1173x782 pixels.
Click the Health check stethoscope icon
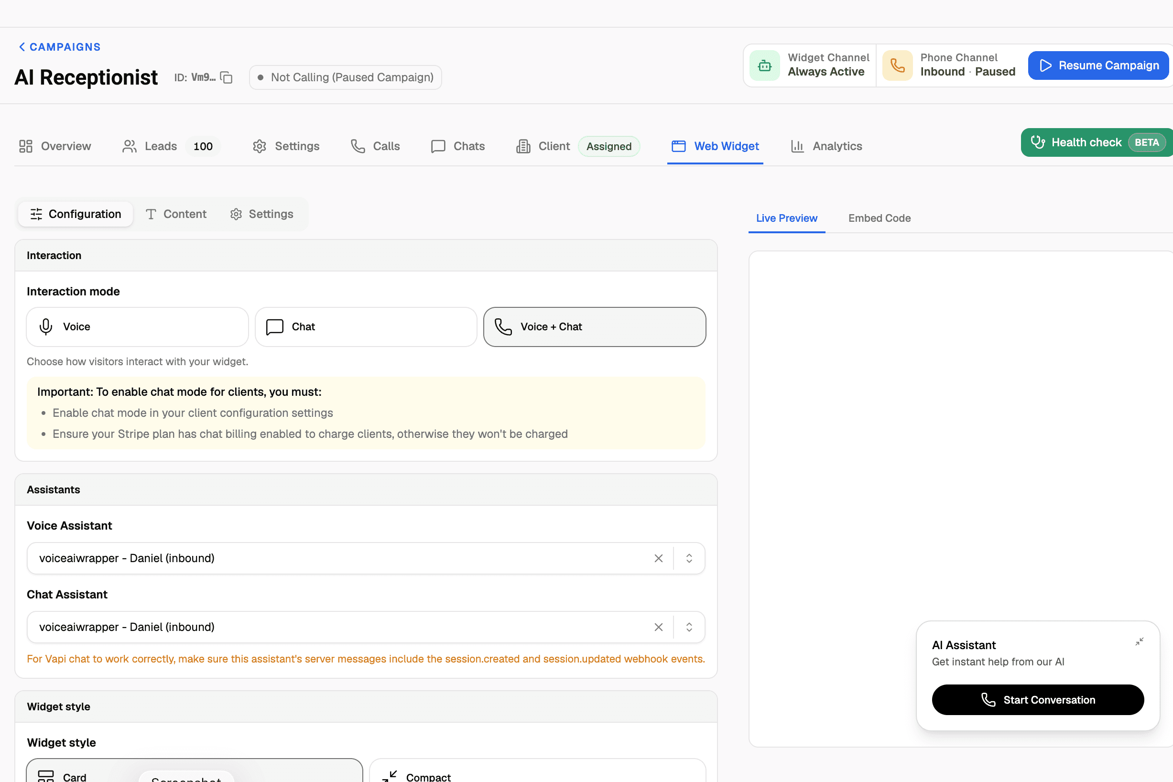coord(1038,142)
